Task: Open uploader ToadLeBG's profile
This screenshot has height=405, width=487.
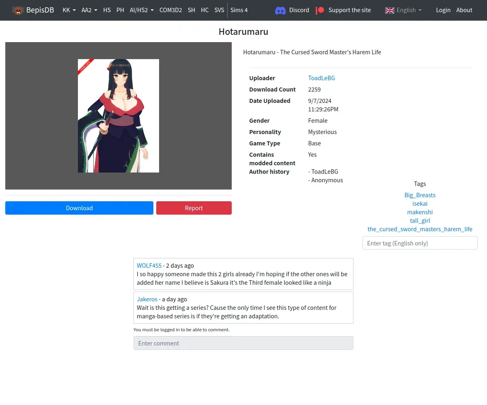Action: 321,78
